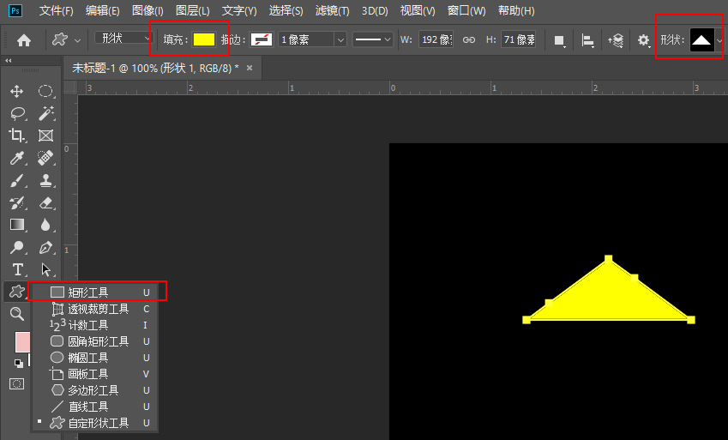Select the Magic Wand tool
This screenshot has height=440, width=728.
[46, 113]
